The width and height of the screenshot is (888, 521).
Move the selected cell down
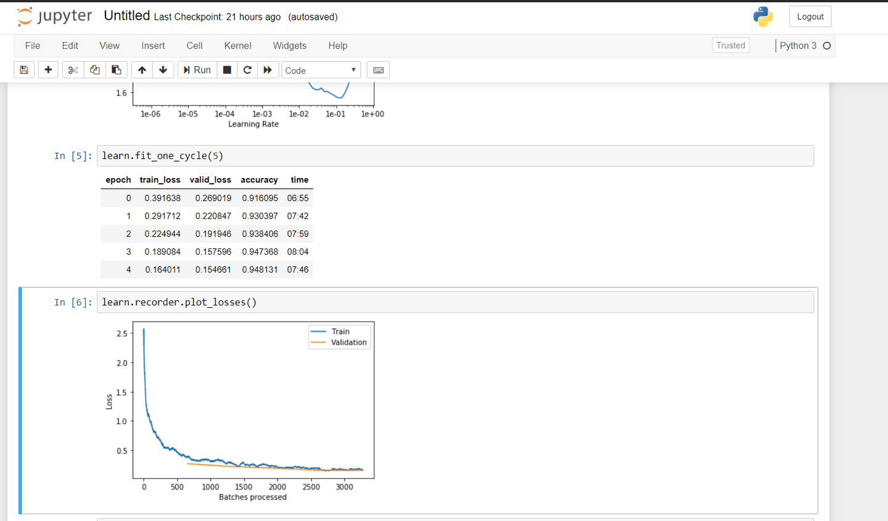tap(163, 70)
